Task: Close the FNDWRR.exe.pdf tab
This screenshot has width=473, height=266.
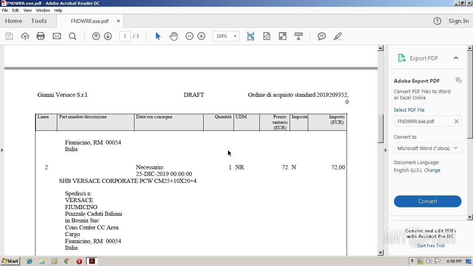Action: point(118,21)
